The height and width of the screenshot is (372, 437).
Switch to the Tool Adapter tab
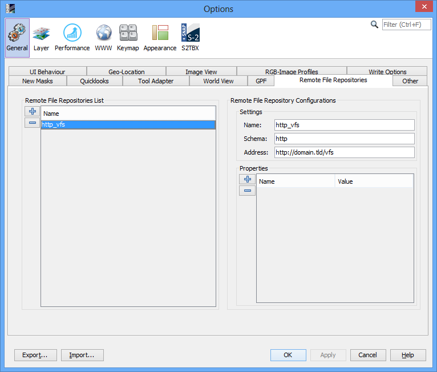click(x=156, y=81)
